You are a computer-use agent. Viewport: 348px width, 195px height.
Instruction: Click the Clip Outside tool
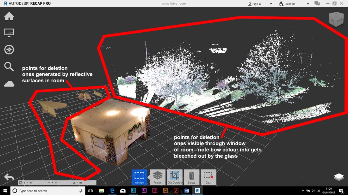pyautogui.click(x=174, y=177)
